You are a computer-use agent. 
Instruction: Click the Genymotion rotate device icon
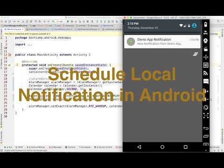(206, 107)
